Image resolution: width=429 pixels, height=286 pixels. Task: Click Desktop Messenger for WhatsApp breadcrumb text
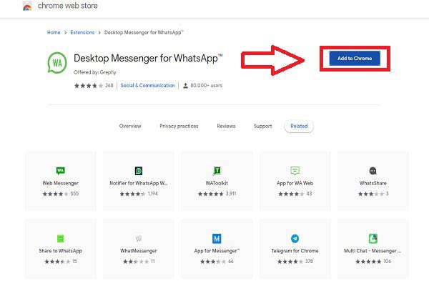tap(144, 33)
